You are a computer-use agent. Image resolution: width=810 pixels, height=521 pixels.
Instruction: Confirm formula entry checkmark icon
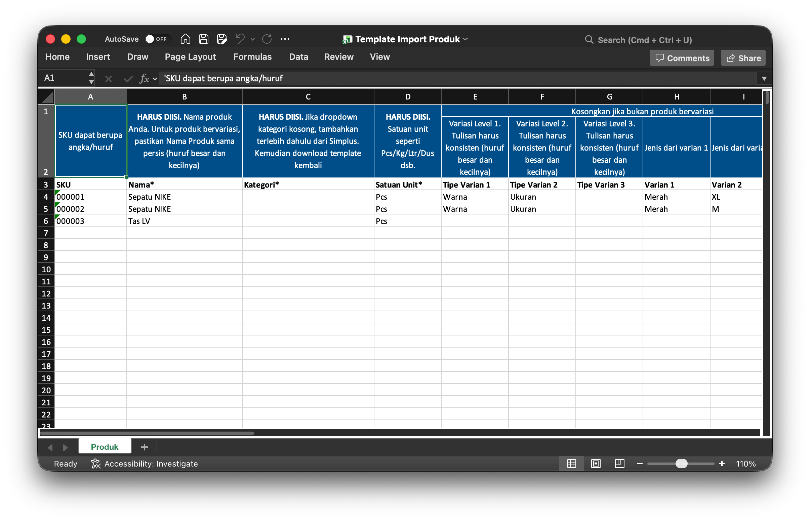128,79
